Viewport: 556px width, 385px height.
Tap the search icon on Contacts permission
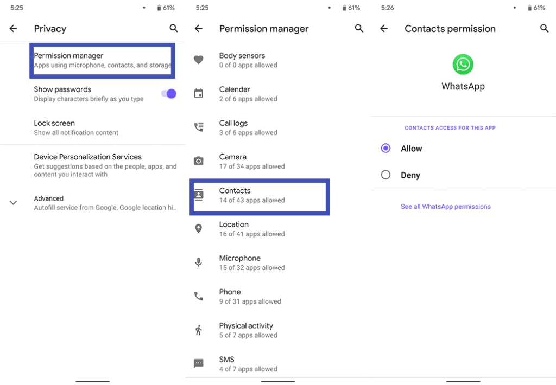(544, 28)
